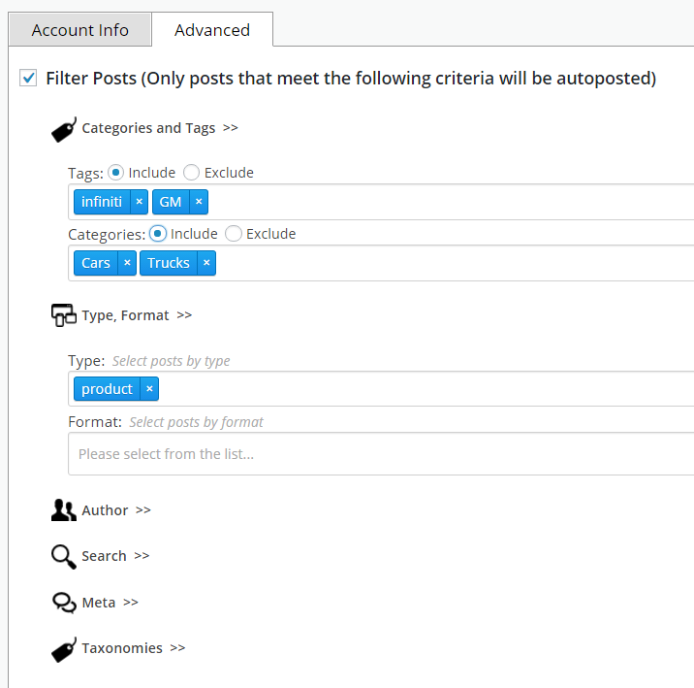
Task: Open the Advanced tab
Action: 212,30
